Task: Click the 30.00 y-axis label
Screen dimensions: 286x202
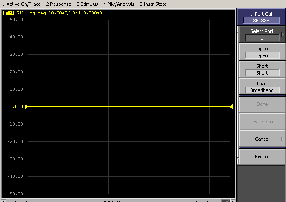Action: click(x=17, y=55)
